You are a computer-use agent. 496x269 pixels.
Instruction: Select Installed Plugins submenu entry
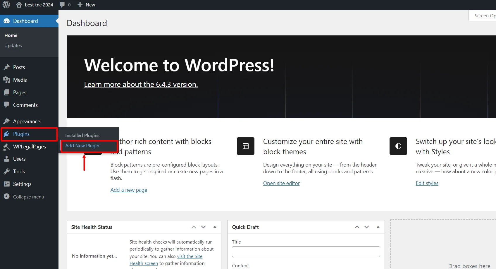coord(82,135)
